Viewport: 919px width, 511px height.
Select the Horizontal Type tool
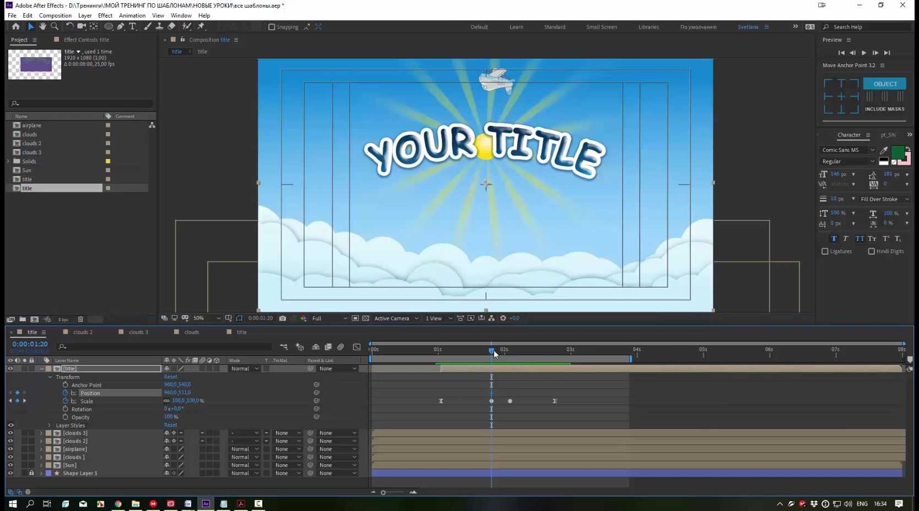[133, 26]
